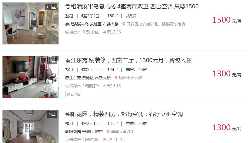Click the 拎包即住 tag
This screenshot has height=143, width=248.
[74, 94]
